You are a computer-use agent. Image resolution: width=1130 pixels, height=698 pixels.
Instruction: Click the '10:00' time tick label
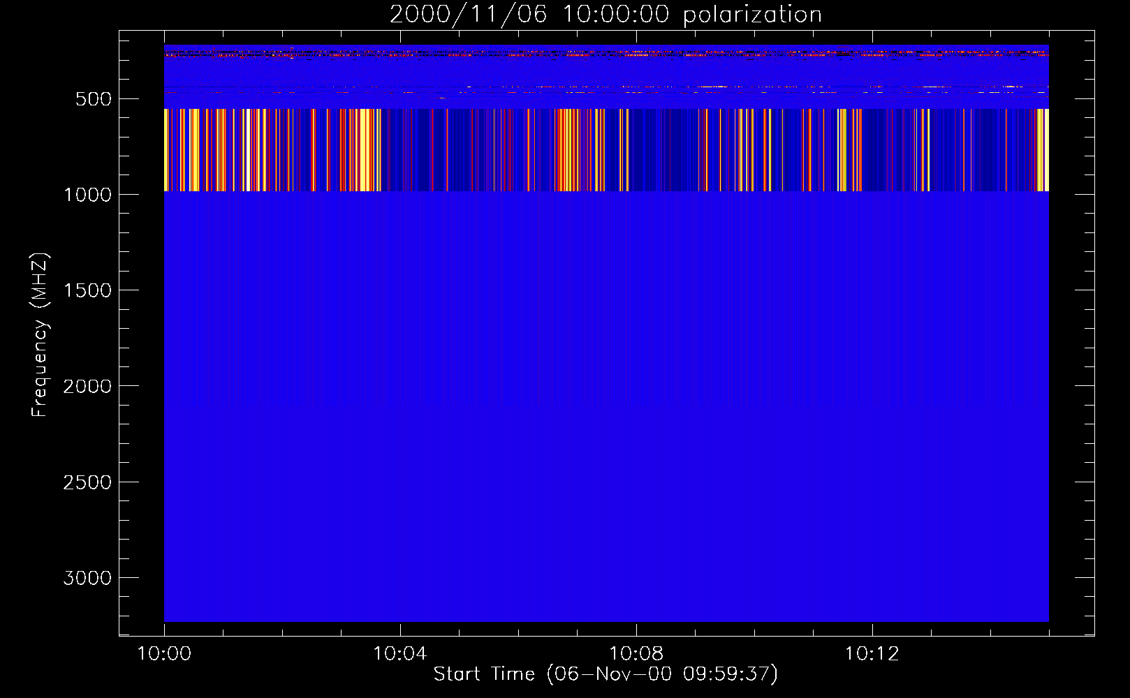point(164,654)
